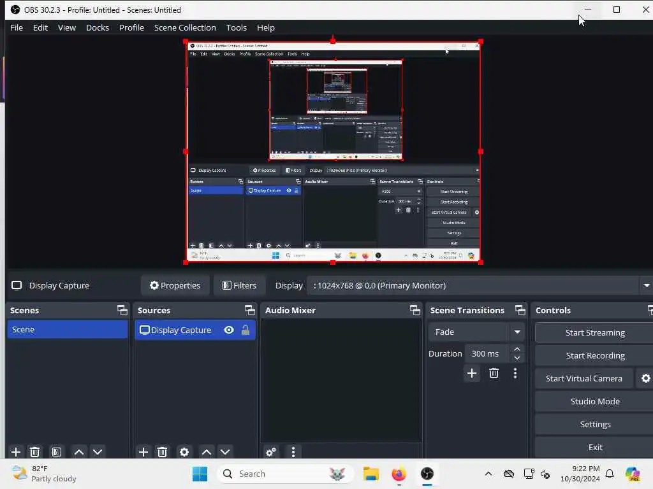
Task: Open the View menu
Action: (x=66, y=27)
